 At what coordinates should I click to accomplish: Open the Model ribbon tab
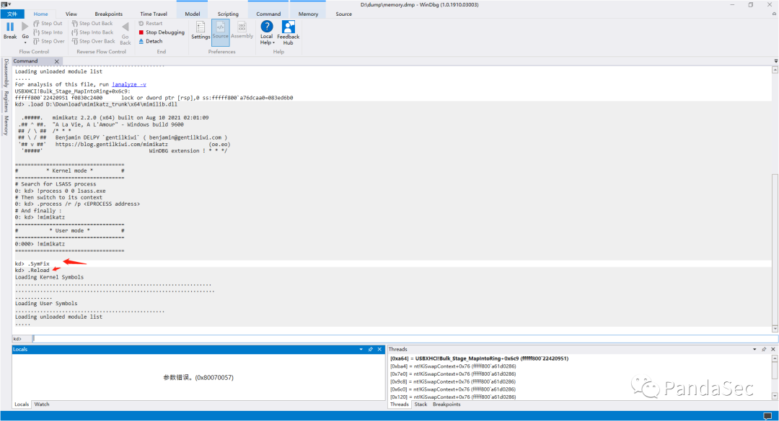point(193,14)
